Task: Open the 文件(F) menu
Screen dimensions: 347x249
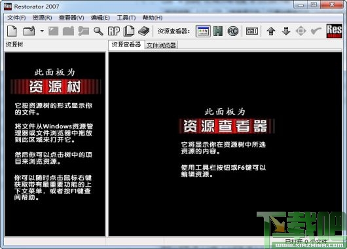Action: click(x=16, y=18)
